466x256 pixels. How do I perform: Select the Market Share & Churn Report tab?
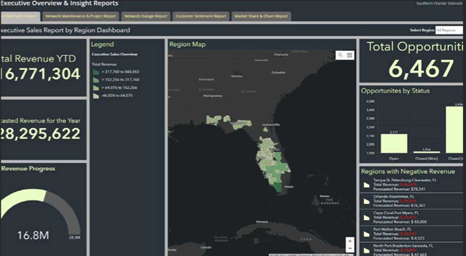click(261, 16)
